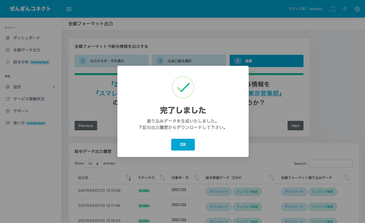Click the 使い方 sidebar icon
Screen dimensions: 365x223
pos(8,123)
